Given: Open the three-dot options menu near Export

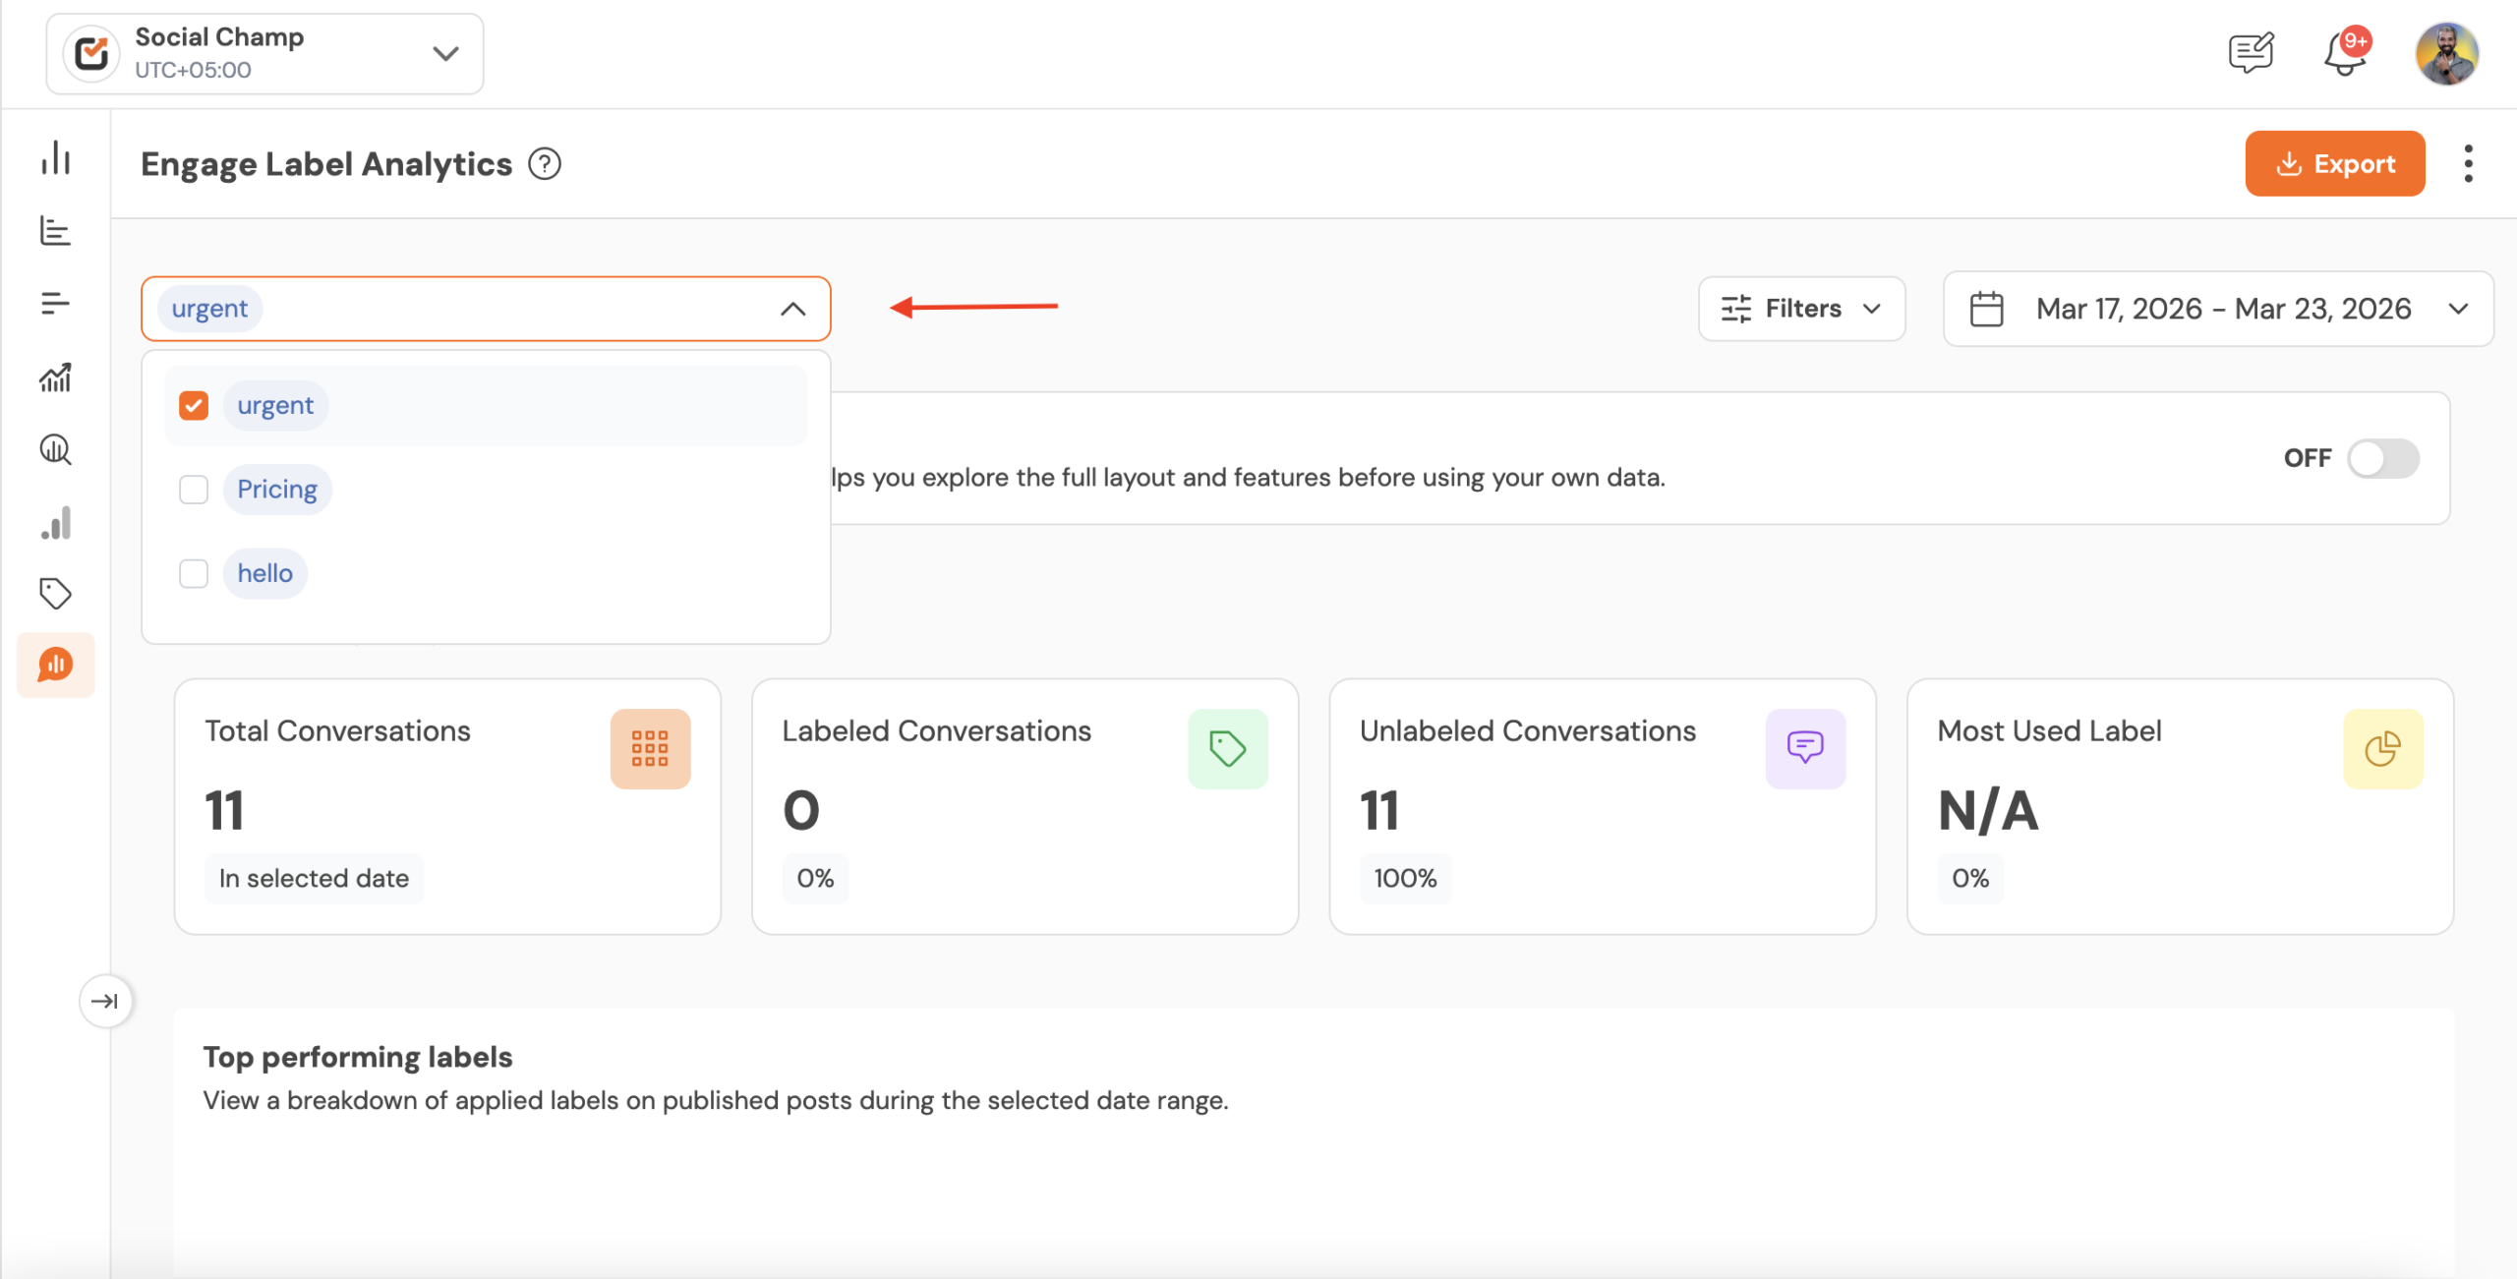Looking at the screenshot, I should click(x=2469, y=163).
